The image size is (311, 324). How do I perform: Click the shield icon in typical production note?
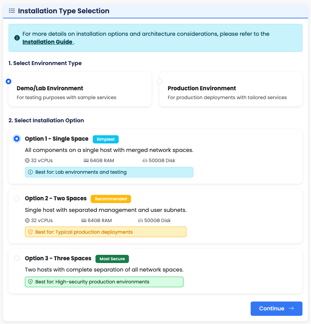pos(30,232)
